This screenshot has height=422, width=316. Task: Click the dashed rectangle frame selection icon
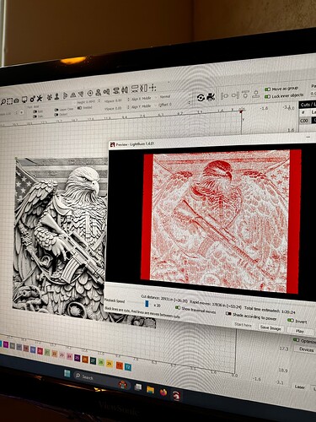click(x=10, y=101)
